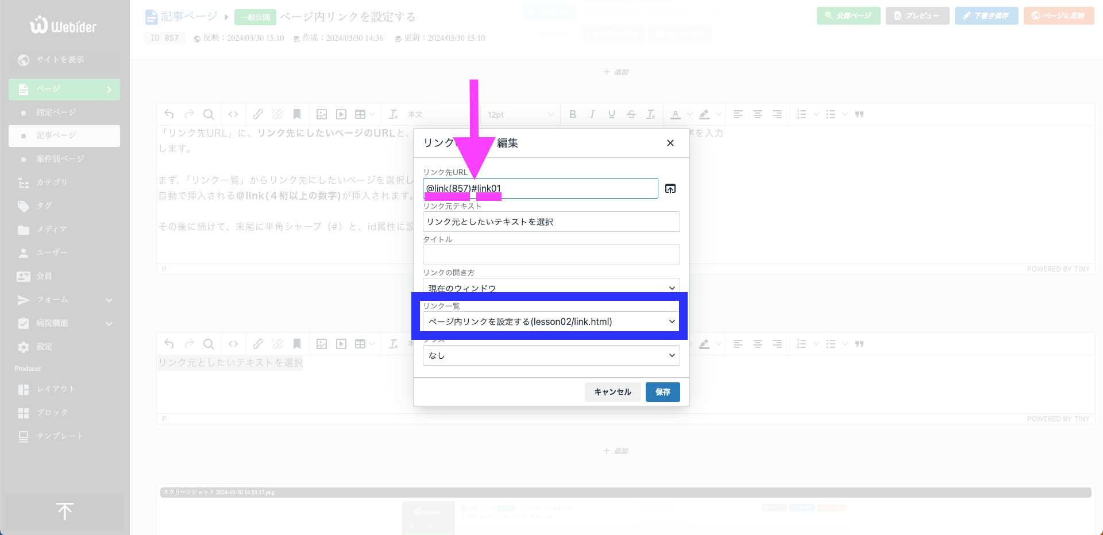Click the blockquote icon in top editor toolbar

[859, 114]
